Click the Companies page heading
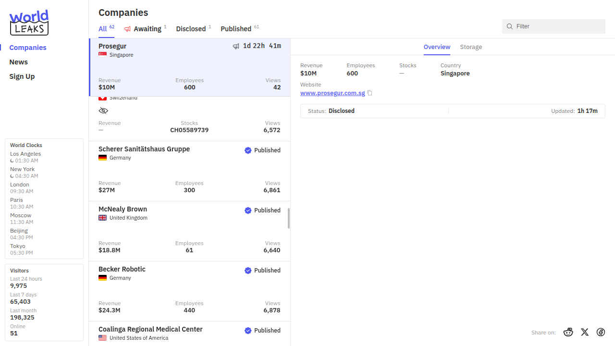Screen dimensions: 615x346 tap(123, 13)
